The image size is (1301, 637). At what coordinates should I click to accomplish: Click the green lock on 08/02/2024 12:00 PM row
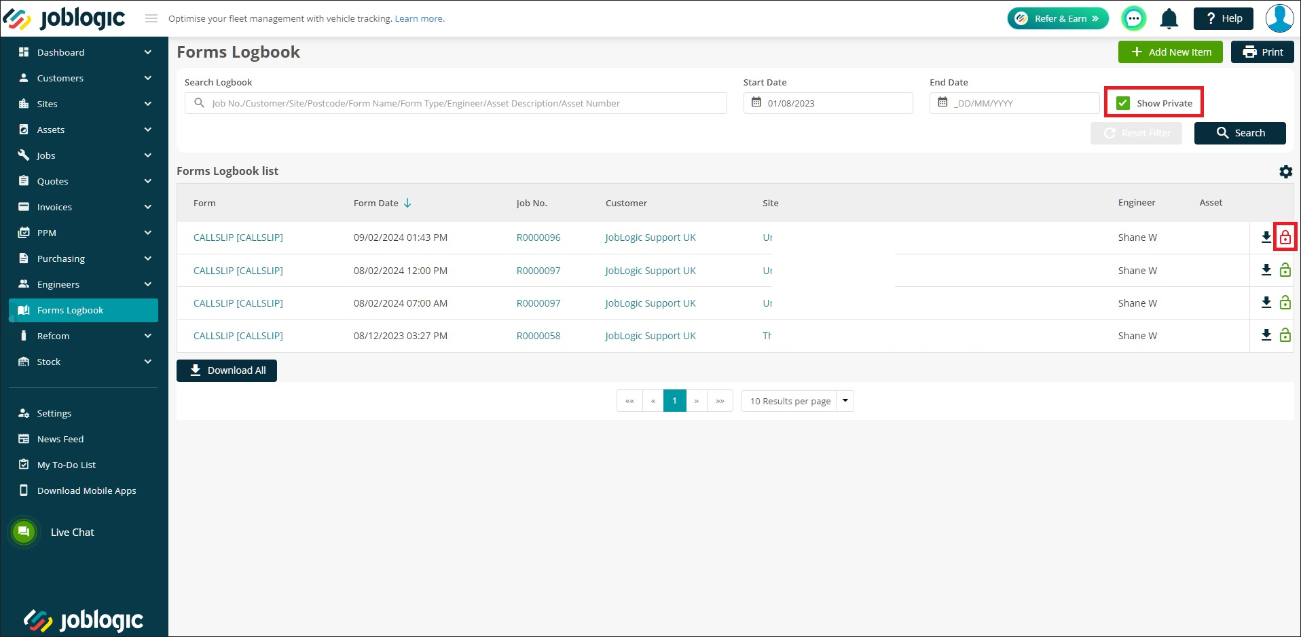pyautogui.click(x=1285, y=270)
